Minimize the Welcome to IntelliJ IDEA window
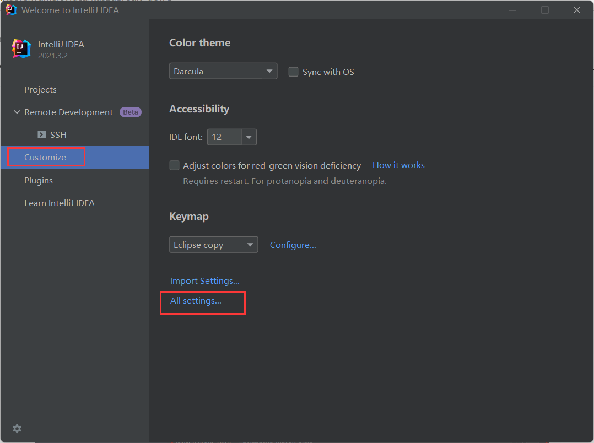 (x=512, y=10)
